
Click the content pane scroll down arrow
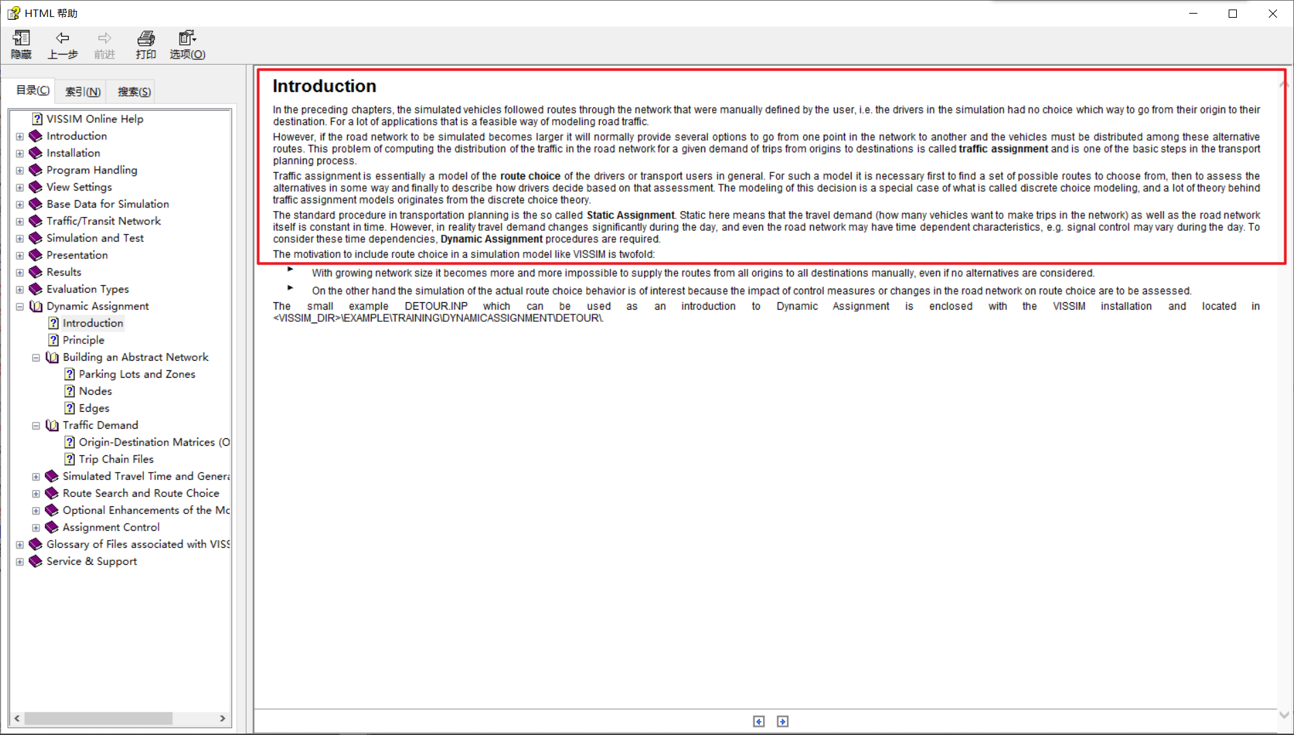[x=1284, y=715]
